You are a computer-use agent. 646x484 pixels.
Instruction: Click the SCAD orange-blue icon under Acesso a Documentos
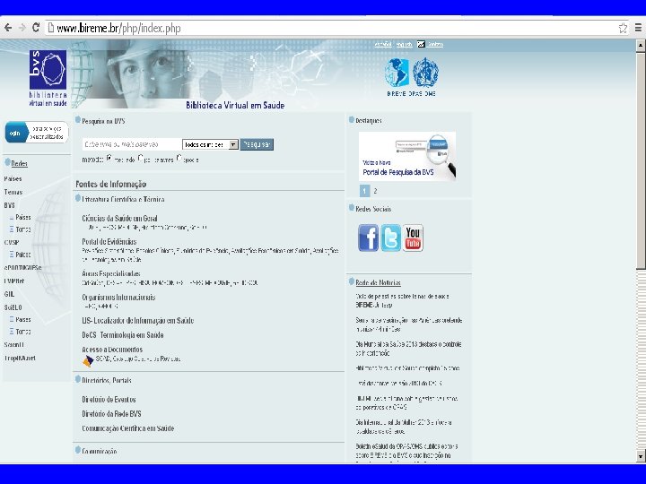88,361
